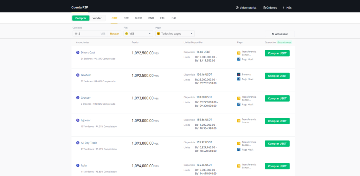Open Grosser advertiser profile
The height and width of the screenshot is (176, 360).
[86, 98]
